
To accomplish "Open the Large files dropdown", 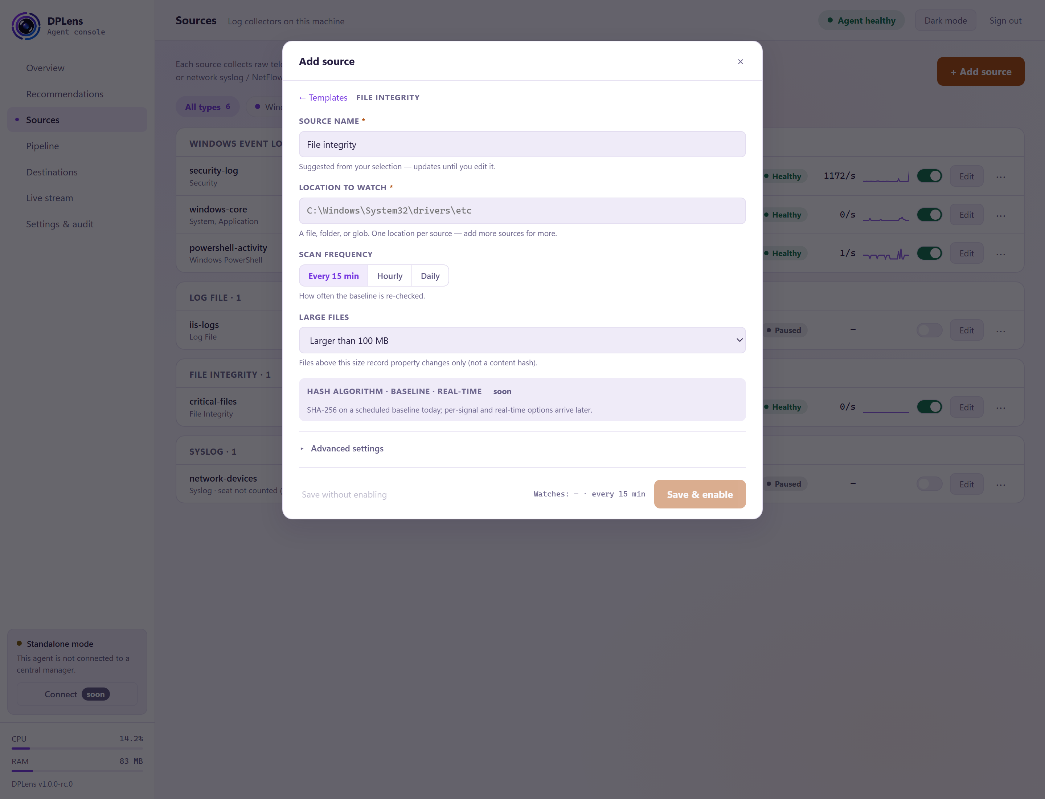I will tap(522, 340).
